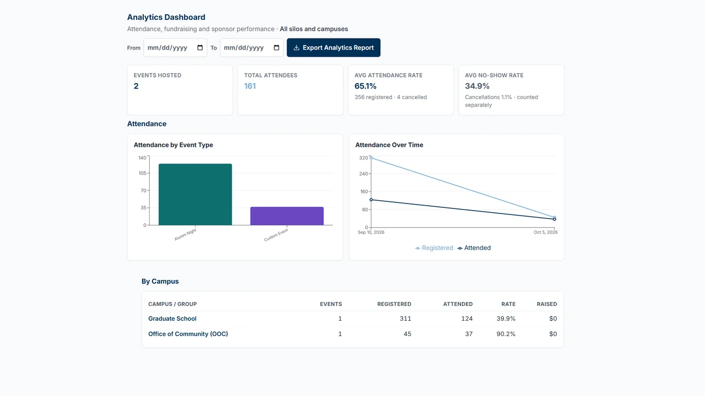Screen dimensions: 705x396
Task: Click the By Campus section heading
Action: pos(160,282)
